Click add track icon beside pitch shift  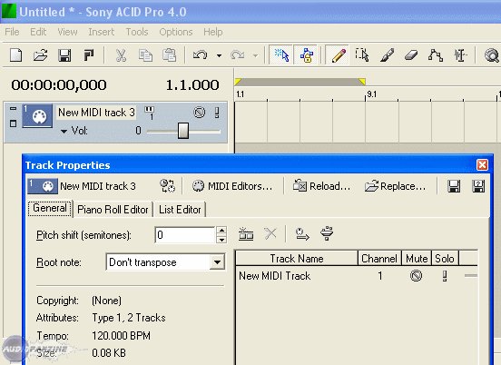tap(246, 234)
